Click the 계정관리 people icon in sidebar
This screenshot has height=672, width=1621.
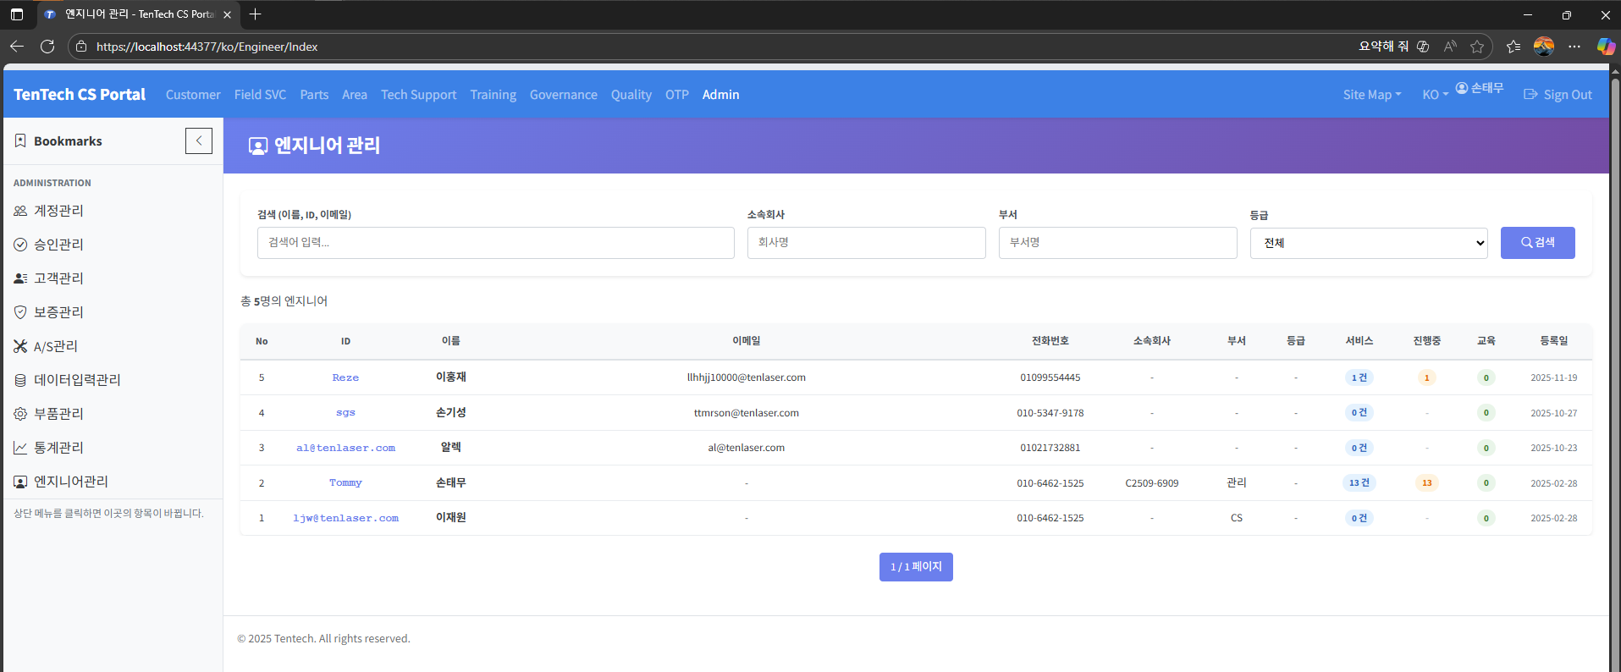[20, 211]
